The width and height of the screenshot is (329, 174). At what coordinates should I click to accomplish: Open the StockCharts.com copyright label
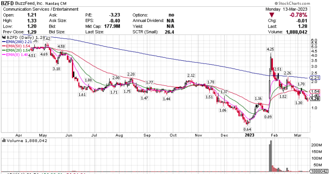coord(292,3)
